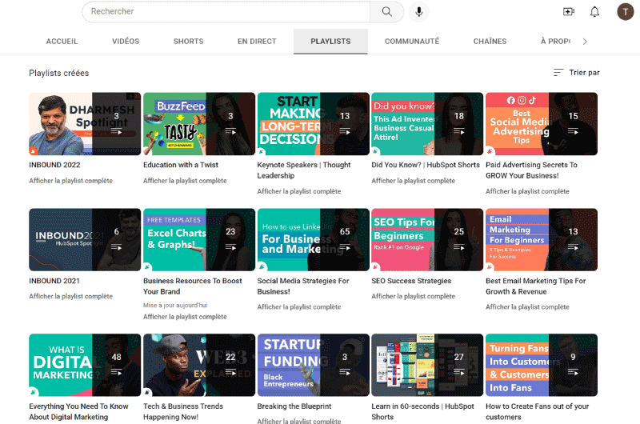
Task: Click Social Media Strategies For Business title
Action: click(303, 286)
